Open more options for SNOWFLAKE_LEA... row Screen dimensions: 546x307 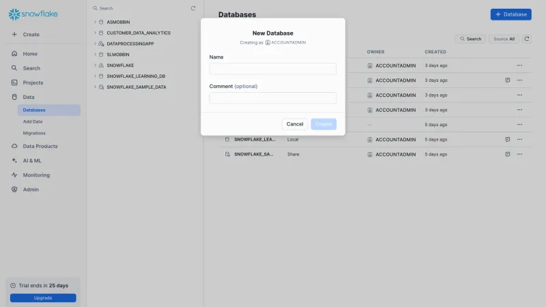point(519,139)
